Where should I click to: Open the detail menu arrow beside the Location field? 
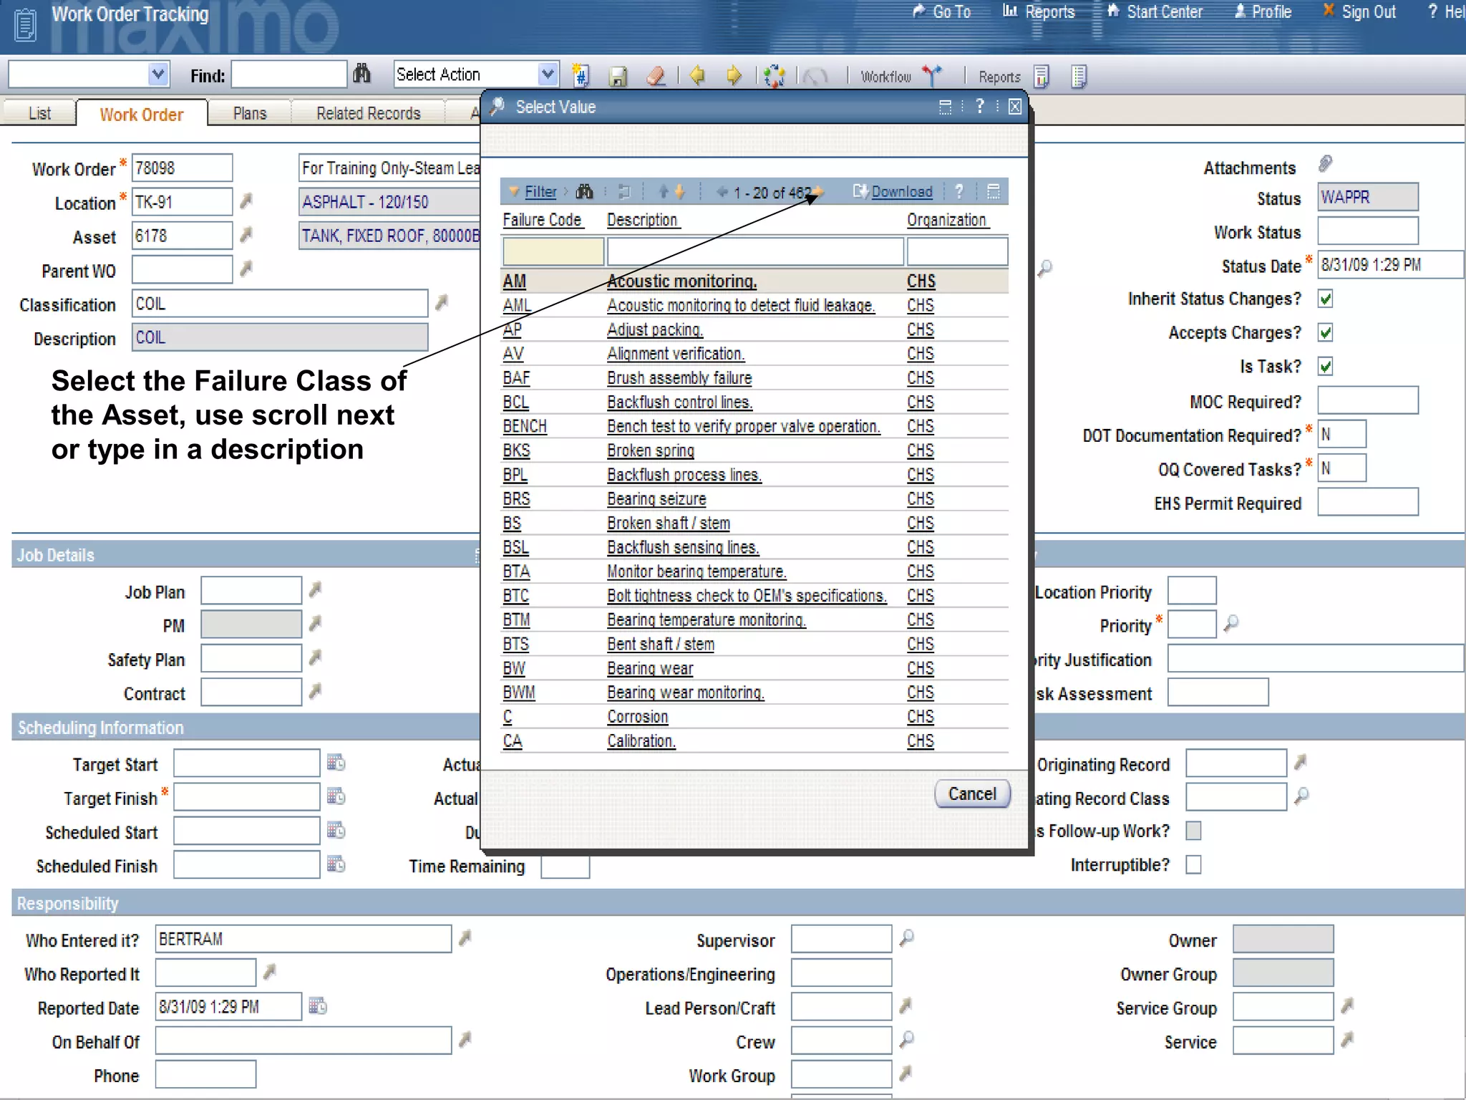click(x=246, y=201)
